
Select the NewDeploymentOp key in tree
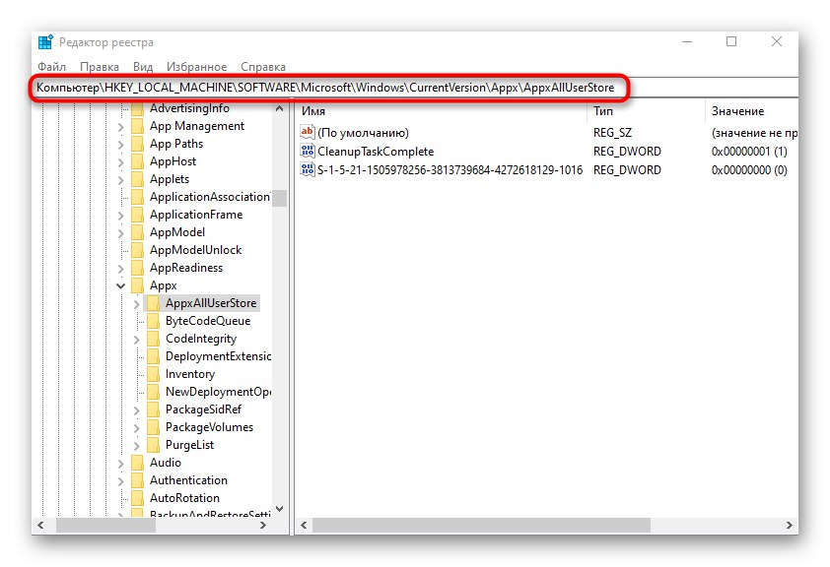(x=218, y=392)
